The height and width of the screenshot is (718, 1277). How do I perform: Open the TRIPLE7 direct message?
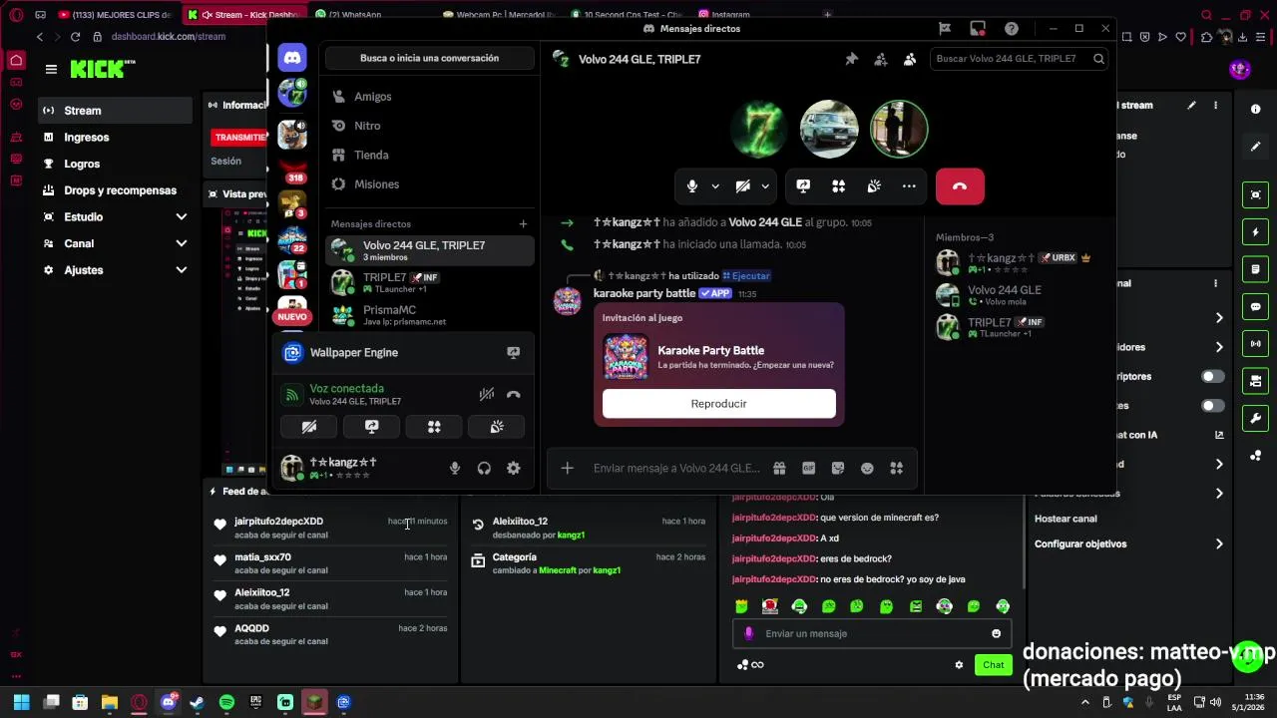coord(431,283)
